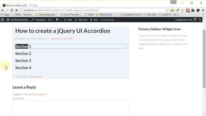
Task: Expand the Imported From IE bookmarks folder
Action: (131, 15)
